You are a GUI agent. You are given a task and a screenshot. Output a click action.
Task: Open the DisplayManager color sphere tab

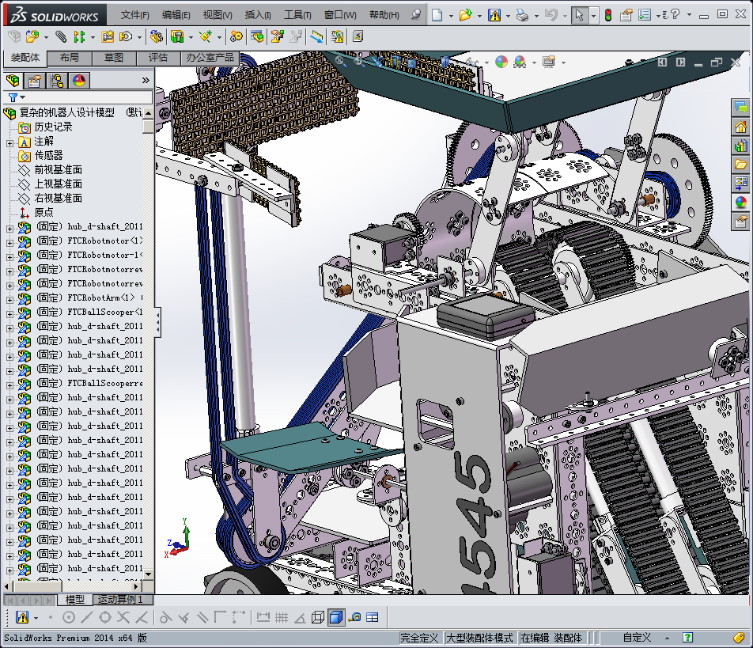78,81
